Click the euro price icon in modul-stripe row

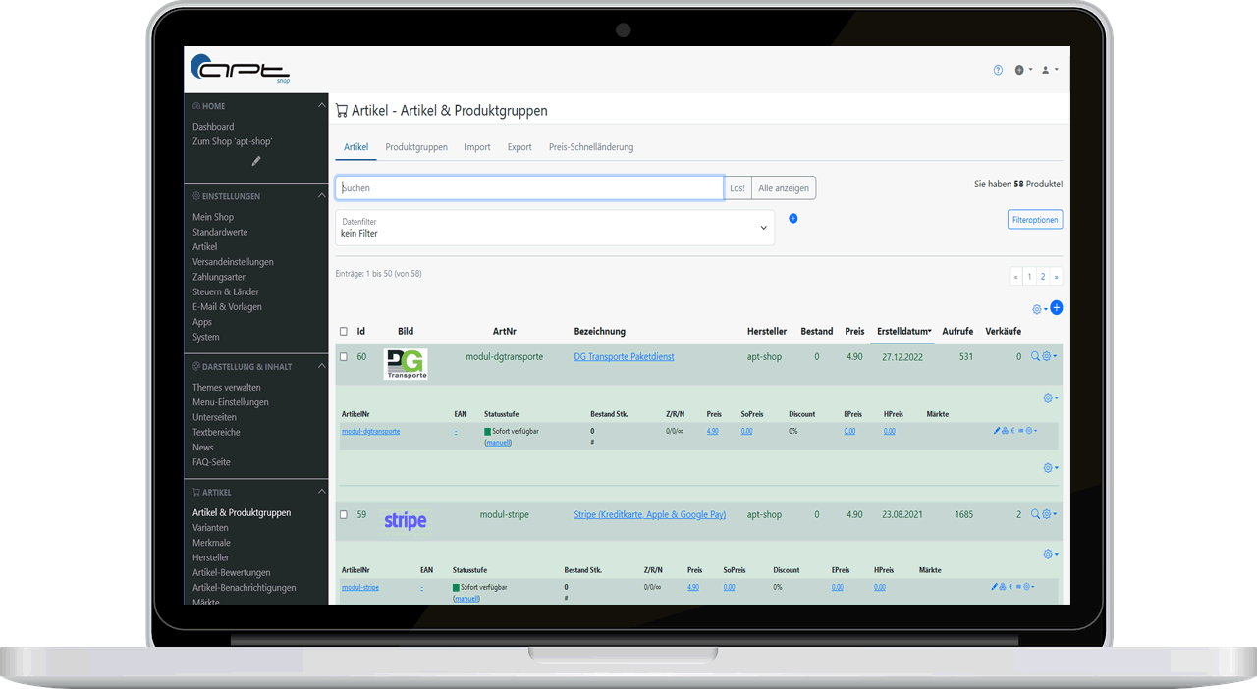pyautogui.click(x=1011, y=587)
